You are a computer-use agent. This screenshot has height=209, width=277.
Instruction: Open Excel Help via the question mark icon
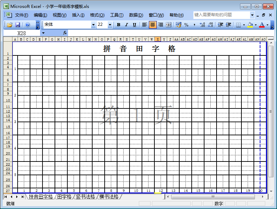[x=28, y=25]
